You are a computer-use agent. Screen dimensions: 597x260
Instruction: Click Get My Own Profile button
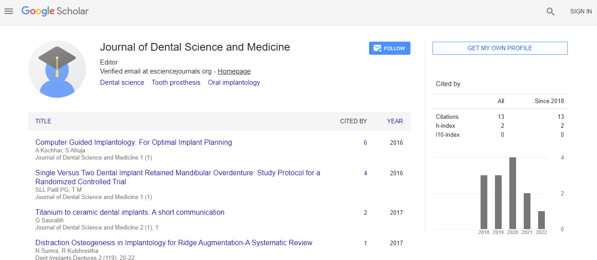coord(499,48)
